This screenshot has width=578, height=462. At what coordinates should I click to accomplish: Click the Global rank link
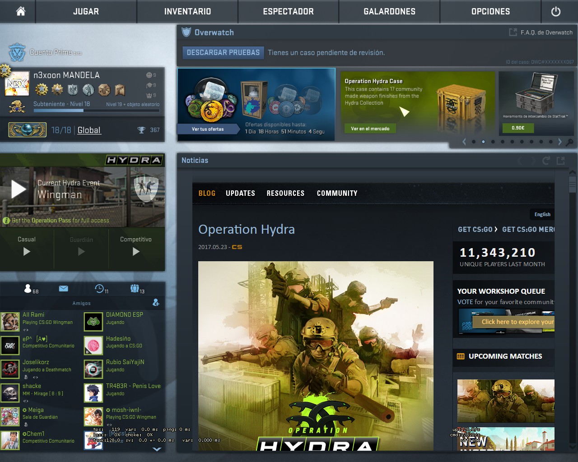point(89,130)
